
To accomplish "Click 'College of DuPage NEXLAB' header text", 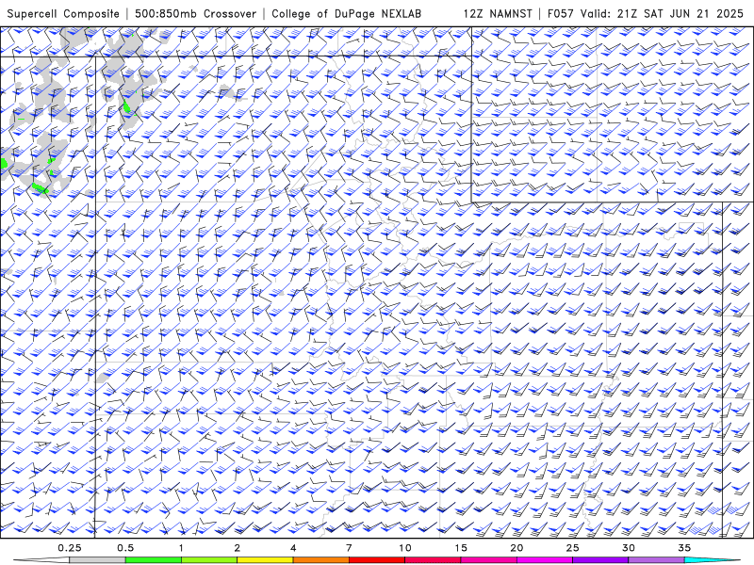I will (346, 13).
